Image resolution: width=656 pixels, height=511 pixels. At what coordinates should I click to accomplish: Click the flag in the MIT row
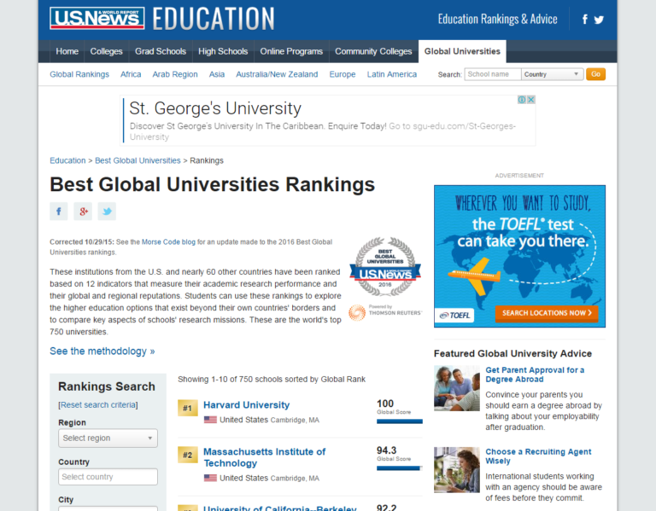point(210,478)
